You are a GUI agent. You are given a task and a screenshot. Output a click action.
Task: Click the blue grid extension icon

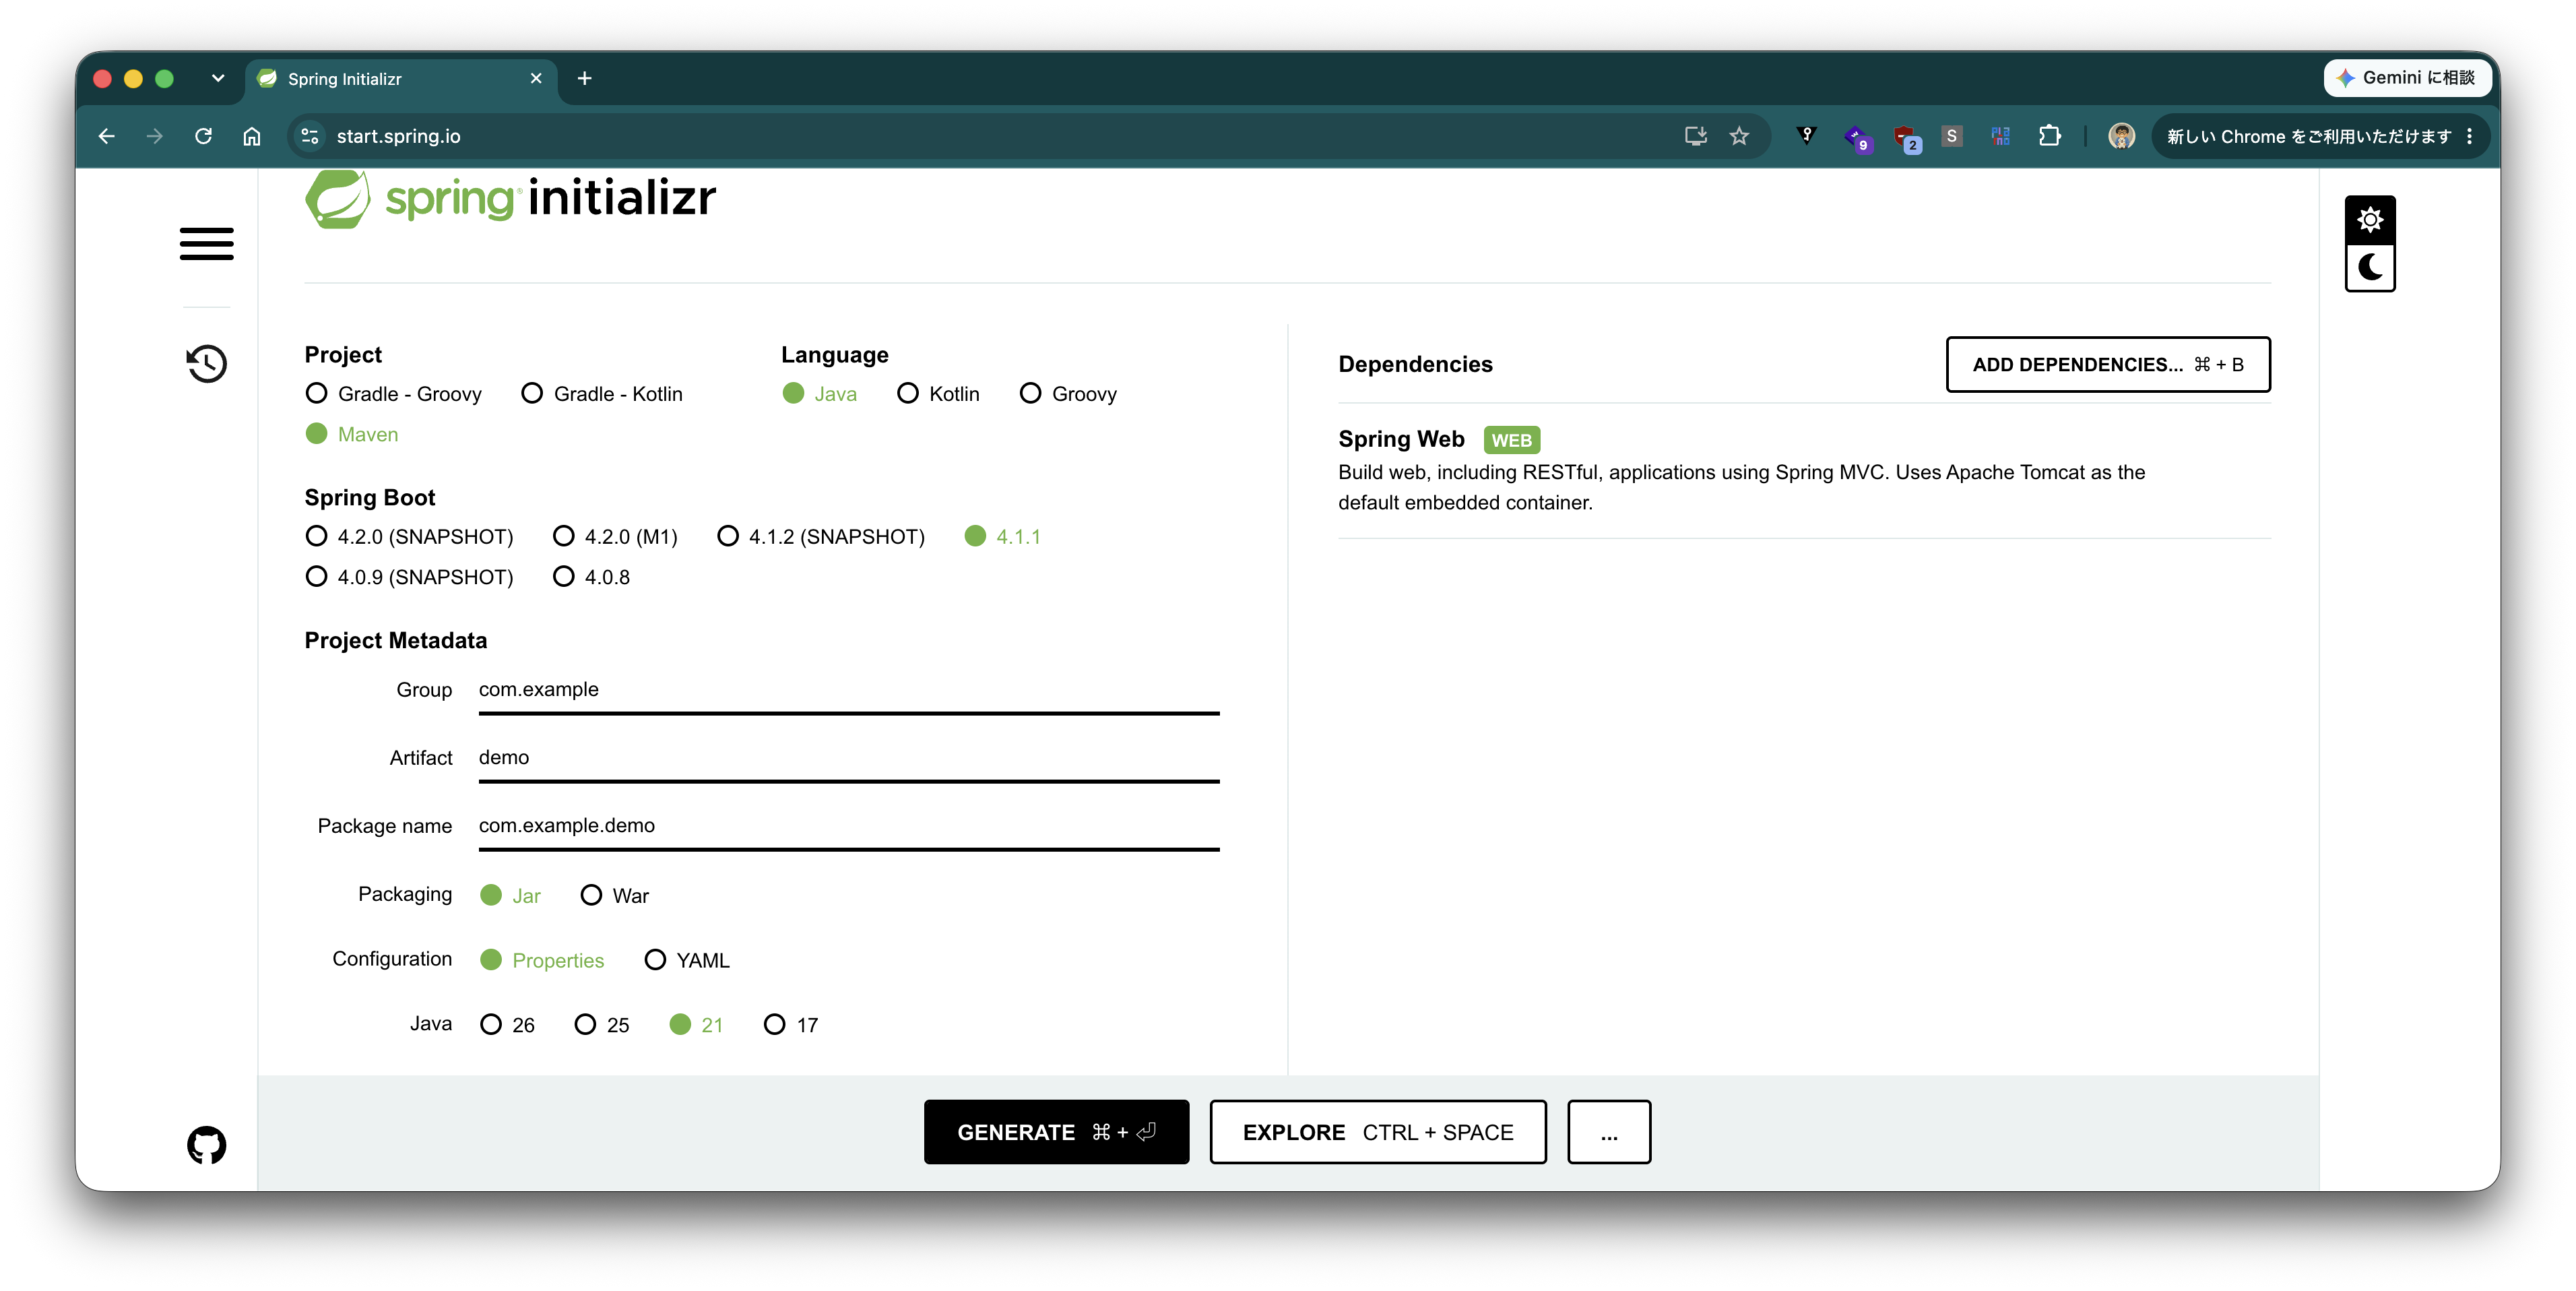coord(2000,136)
